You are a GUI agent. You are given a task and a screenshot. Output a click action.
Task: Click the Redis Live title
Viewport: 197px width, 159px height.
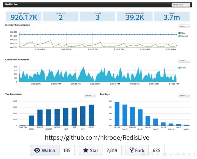click(11, 4)
